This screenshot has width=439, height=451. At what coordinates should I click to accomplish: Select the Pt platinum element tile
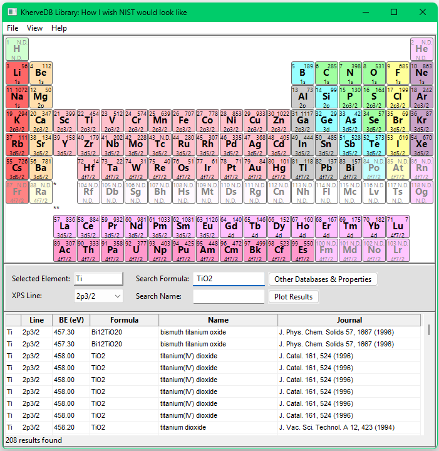(231, 168)
